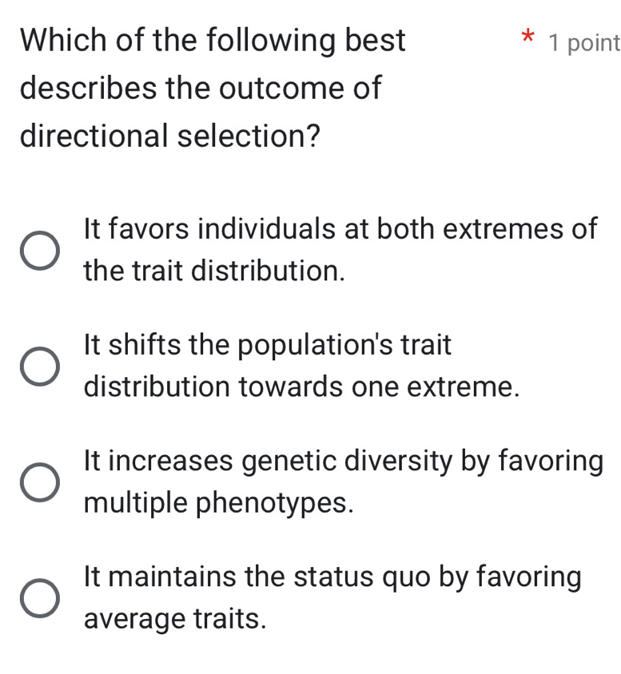
Task: Click the text 'It maintains the status quo by favoring'
Action: pyautogui.click(x=332, y=577)
